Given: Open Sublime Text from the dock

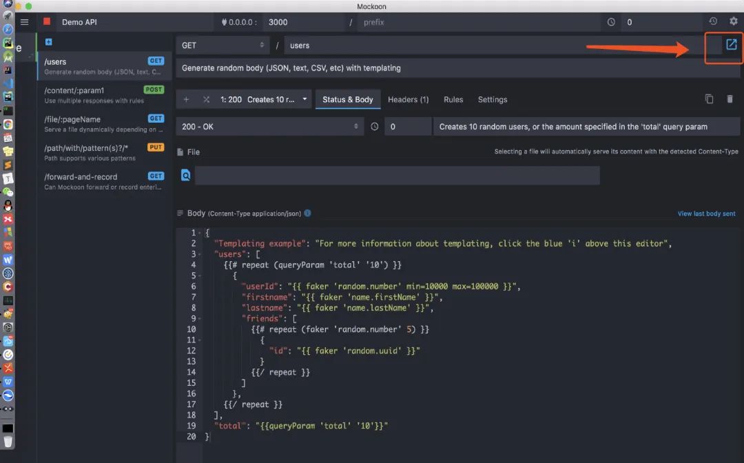Looking at the screenshot, I should point(8,165).
